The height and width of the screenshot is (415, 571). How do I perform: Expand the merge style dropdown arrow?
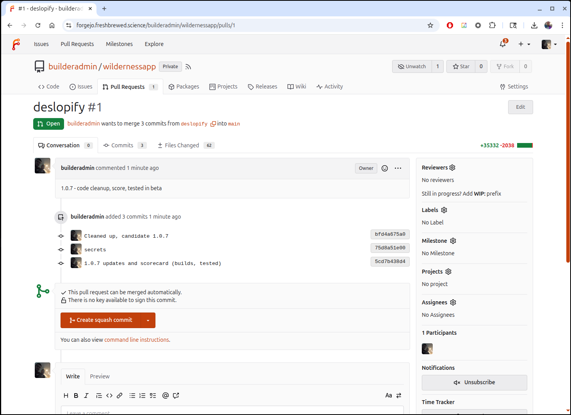[x=148, y=320]
